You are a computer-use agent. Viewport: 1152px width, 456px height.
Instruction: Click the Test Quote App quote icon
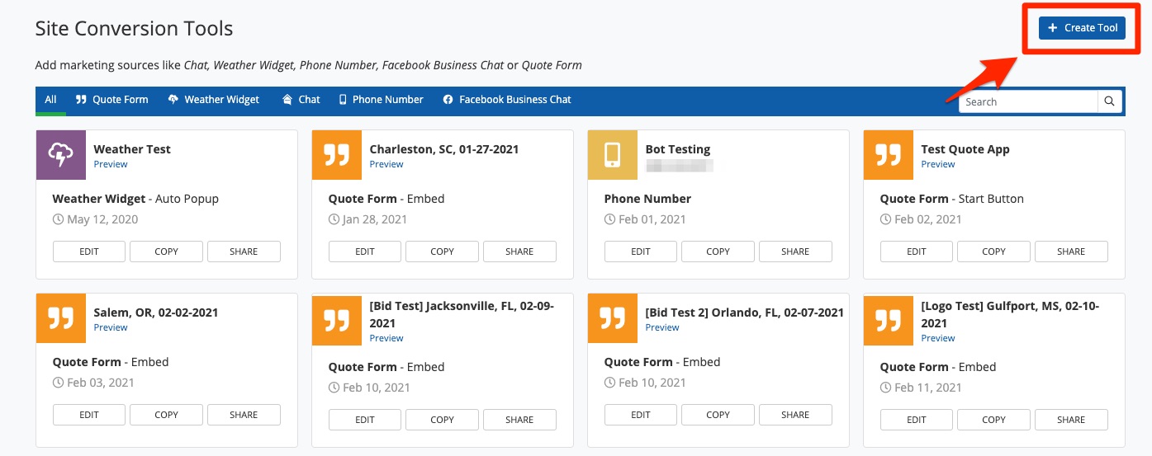[889, 155]
